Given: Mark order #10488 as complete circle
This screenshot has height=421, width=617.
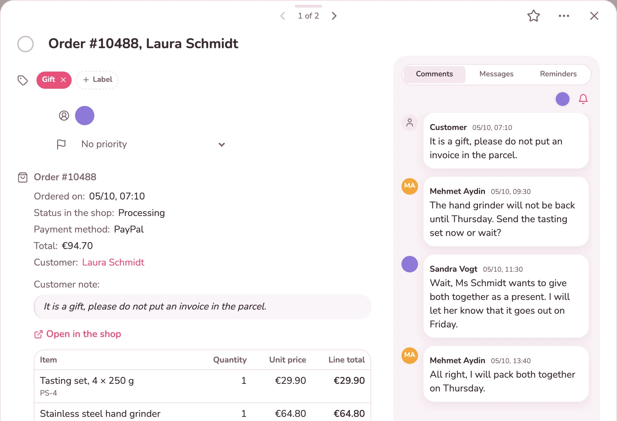Looking at the screenshot, I should point(25,44).
